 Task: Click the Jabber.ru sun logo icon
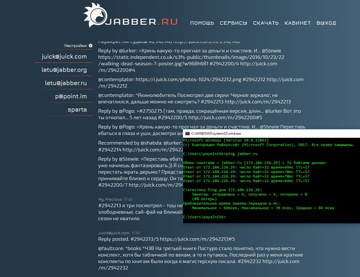tap(95, 15)
